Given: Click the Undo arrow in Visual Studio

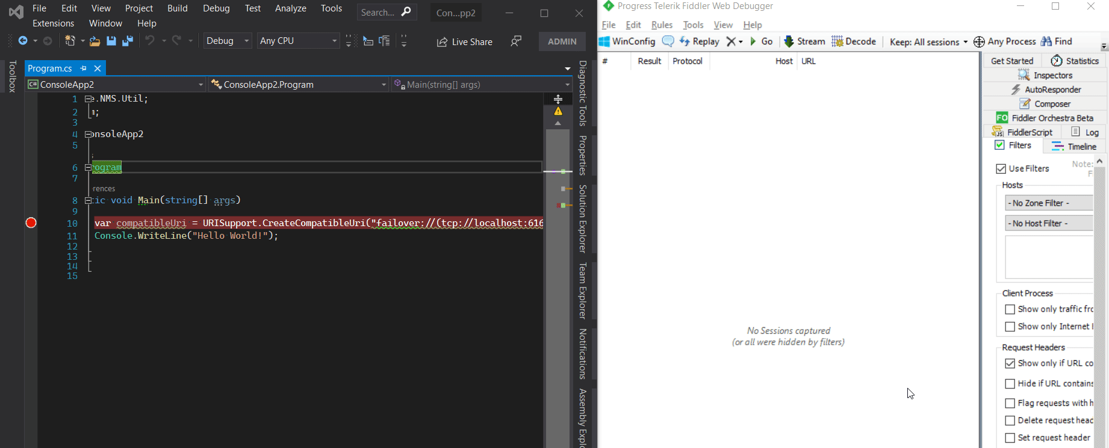Looking at the screenshot, I should point(150,40).
